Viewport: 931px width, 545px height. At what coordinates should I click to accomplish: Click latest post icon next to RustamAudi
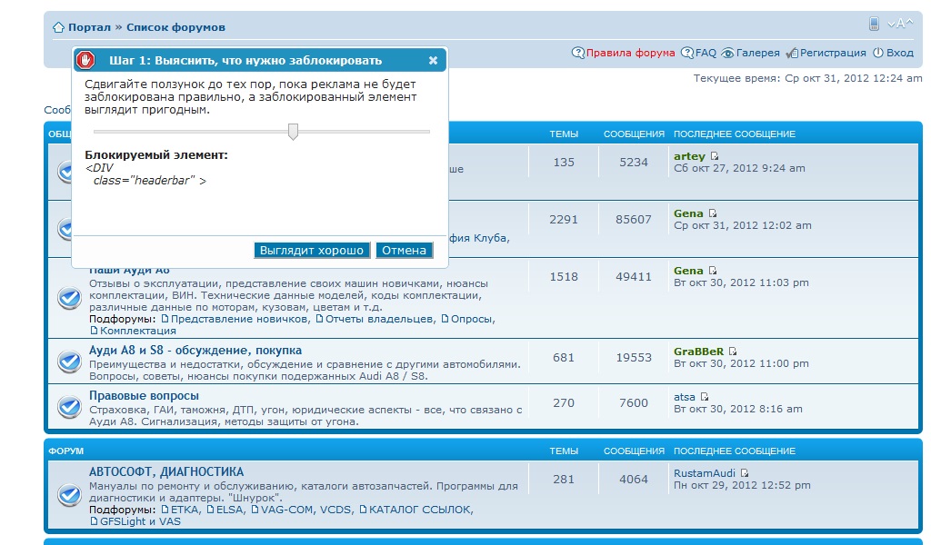point(745,473)
